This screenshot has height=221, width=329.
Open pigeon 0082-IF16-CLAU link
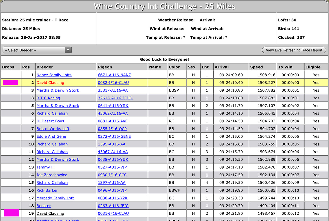coord(113,82)
